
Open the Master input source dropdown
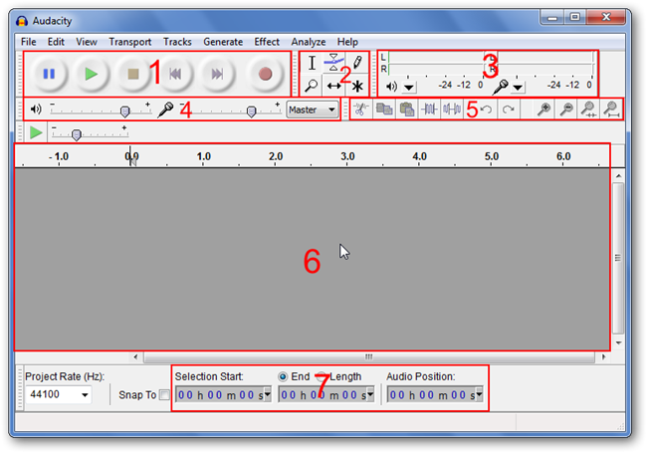(x=312, y=110)
